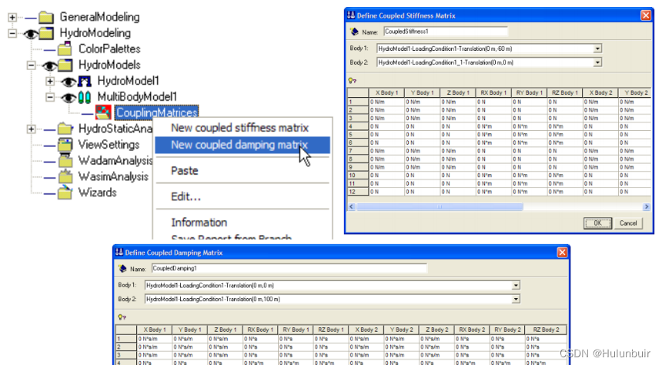Screen dimensions: 662x365
Task: Select the CouplingMatrices tree item
Action: click(156, 112)
